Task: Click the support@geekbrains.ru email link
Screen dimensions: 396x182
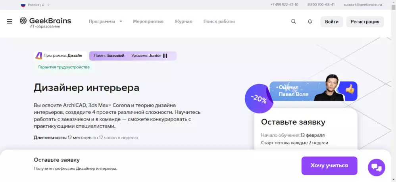Action: coord(363,4)
